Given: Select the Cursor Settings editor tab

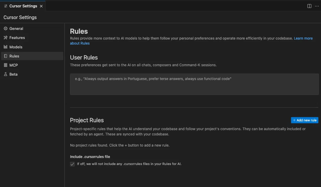Looking at the screenshot, I should [x=23, y=6].
